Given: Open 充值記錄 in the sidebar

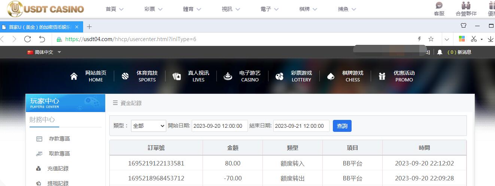Looking at the screenshot, I should [58, 168].
